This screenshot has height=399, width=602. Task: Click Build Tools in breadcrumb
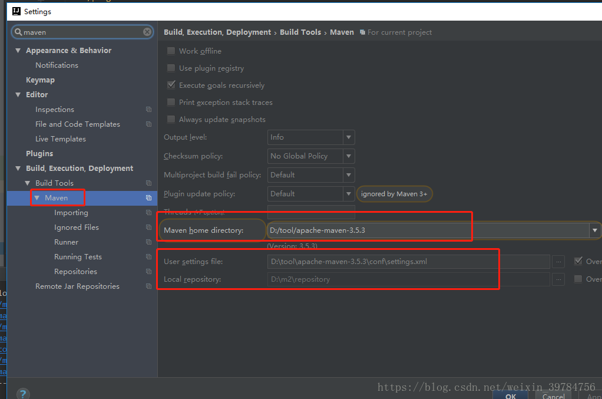(x=300, y=32)
